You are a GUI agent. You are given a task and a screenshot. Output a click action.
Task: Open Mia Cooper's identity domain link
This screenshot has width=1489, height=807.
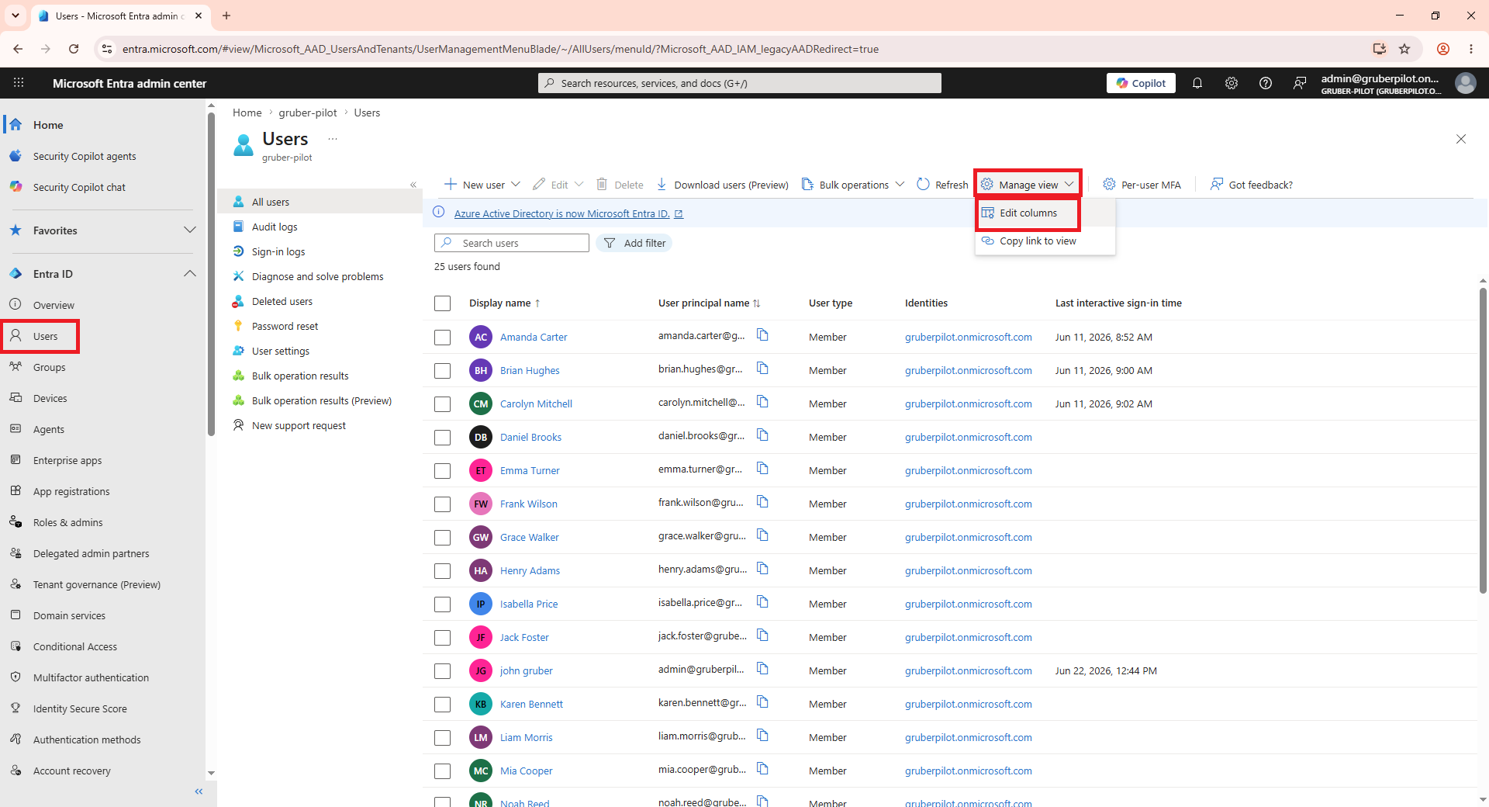[968, 771]
